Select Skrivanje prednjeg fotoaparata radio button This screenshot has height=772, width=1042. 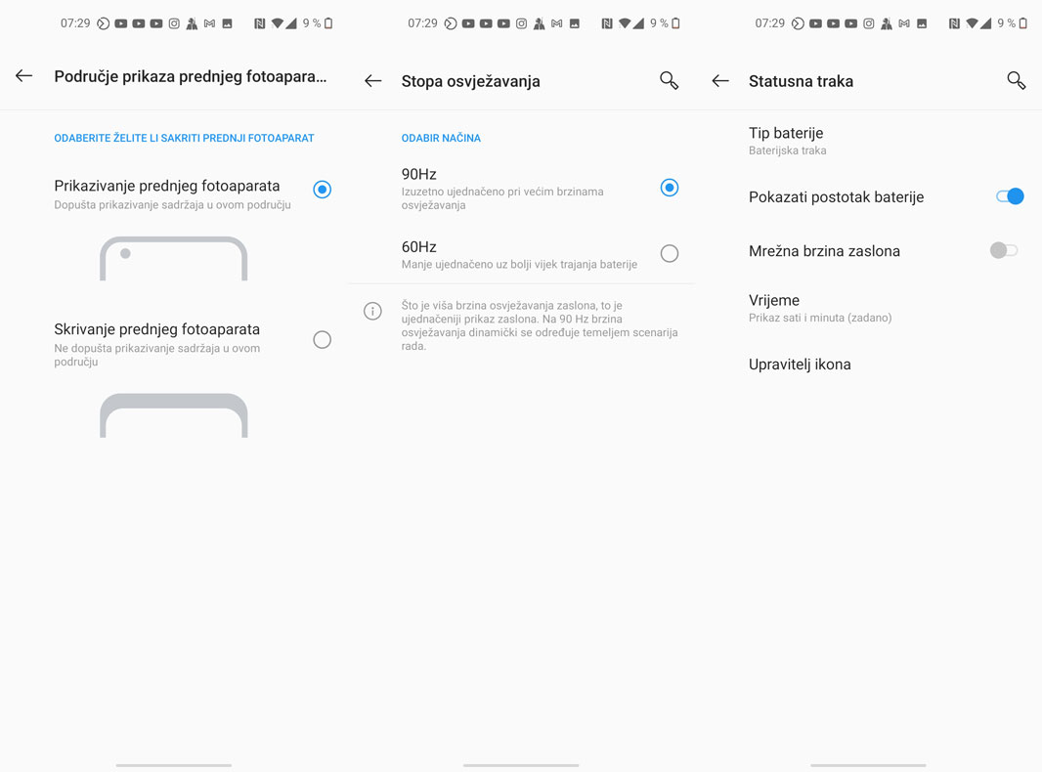tap(323, 339)
